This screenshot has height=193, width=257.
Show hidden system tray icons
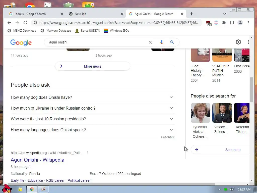coord(219,189)
